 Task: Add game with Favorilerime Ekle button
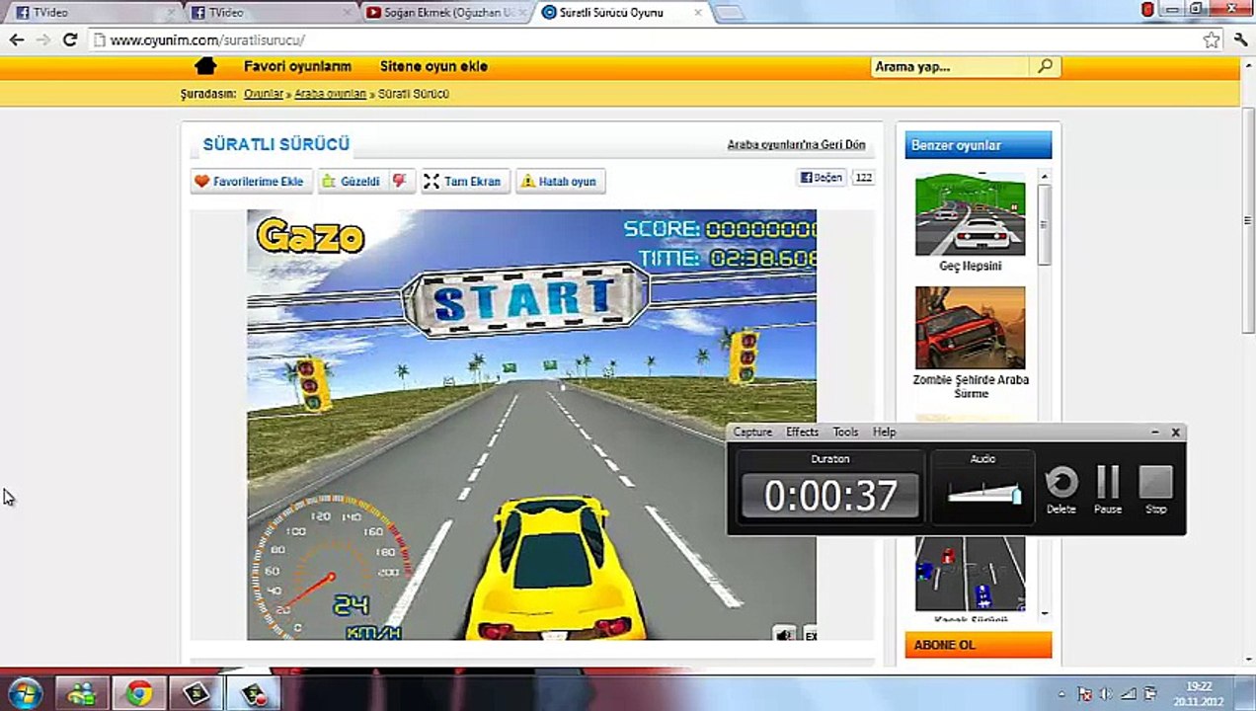(251, 181)
